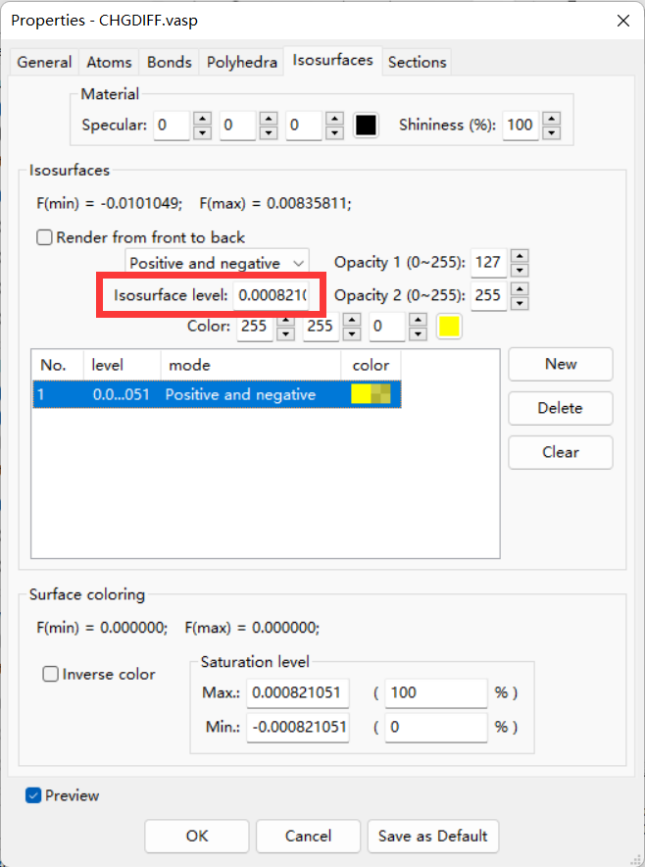
Task: Close the Properties dialog
Action: [622, 21]
